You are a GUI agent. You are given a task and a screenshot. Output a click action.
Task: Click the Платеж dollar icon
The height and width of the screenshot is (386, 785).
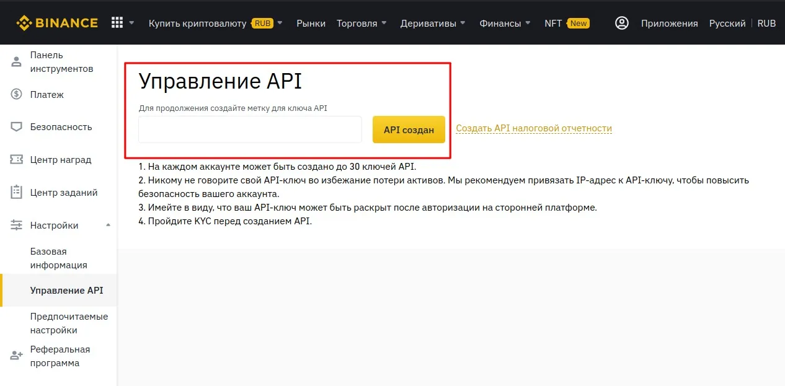16,94
